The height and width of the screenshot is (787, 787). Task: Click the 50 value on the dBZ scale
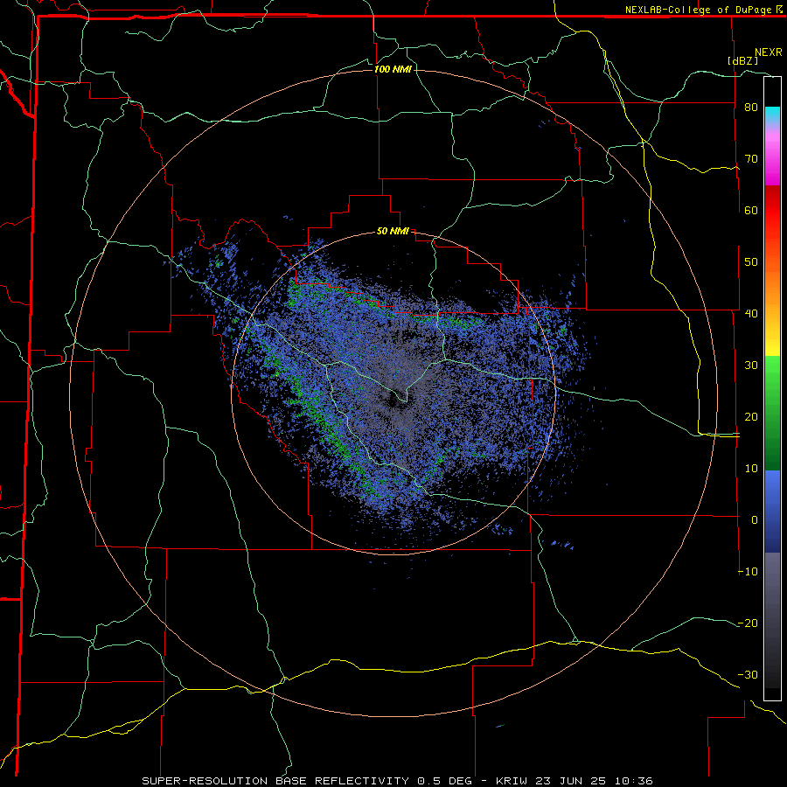click(x=751, y=262)
